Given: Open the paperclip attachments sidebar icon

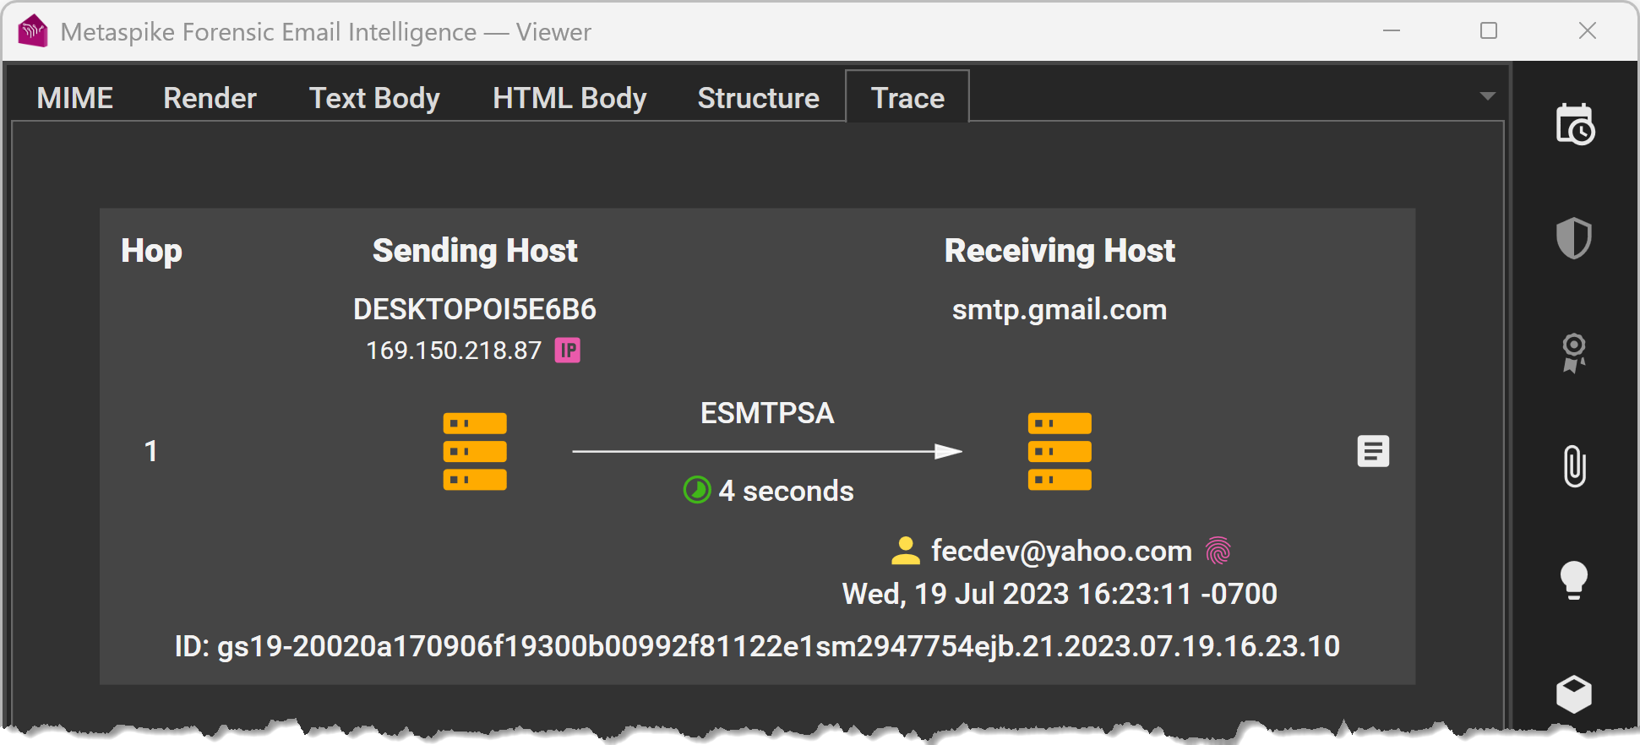Looking at the screenshot, I should pos(1575,466).
